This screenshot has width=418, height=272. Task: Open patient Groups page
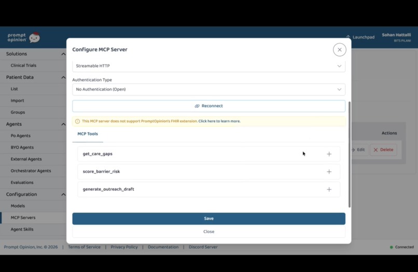click(18, 112)
